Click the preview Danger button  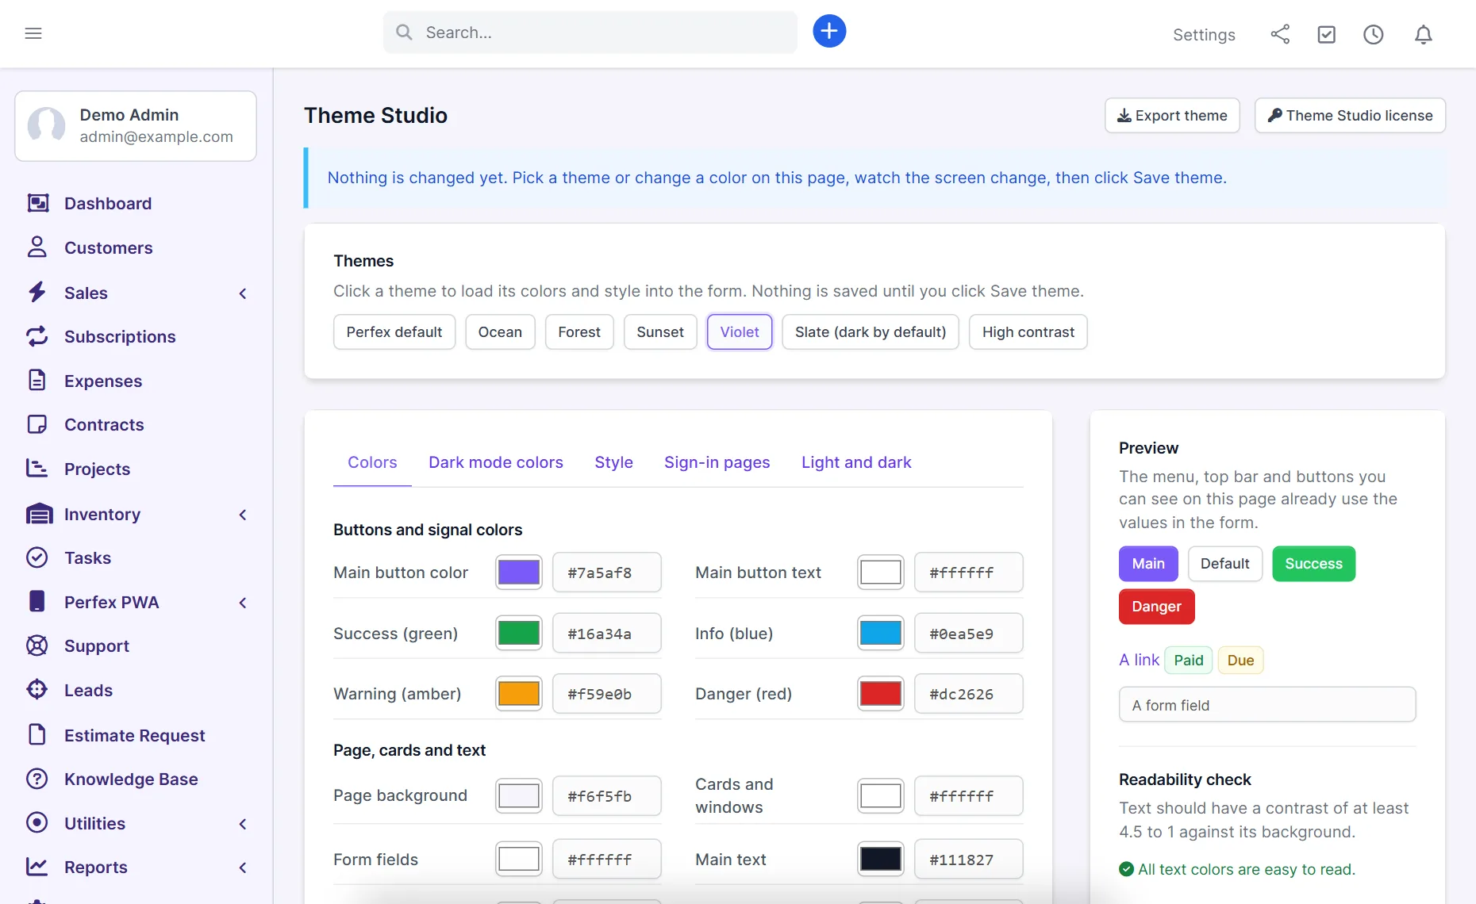click(x=1156, y=607)
